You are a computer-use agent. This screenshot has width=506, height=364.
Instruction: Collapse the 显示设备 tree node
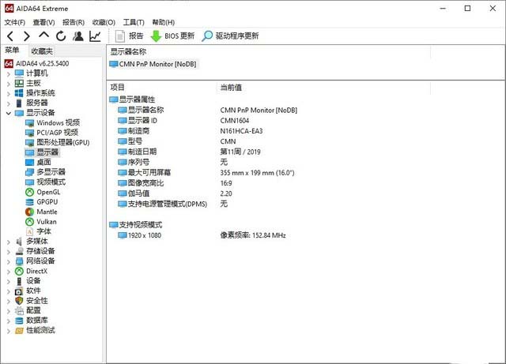coord(9,113)
